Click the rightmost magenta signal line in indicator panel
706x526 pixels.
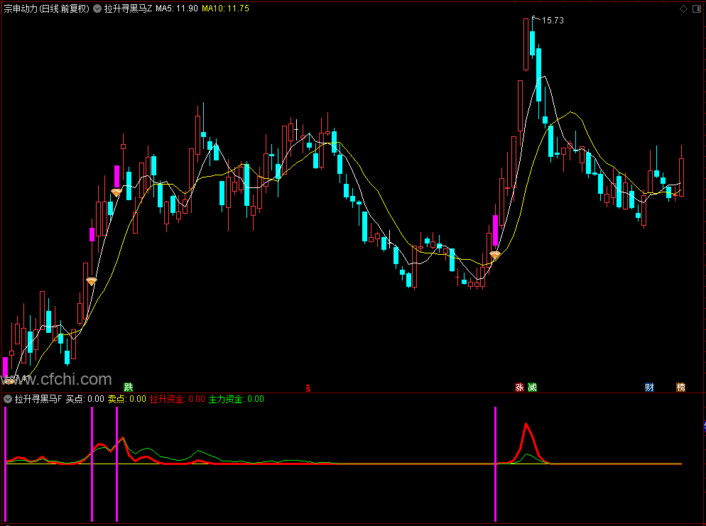[x=495, y=464]
